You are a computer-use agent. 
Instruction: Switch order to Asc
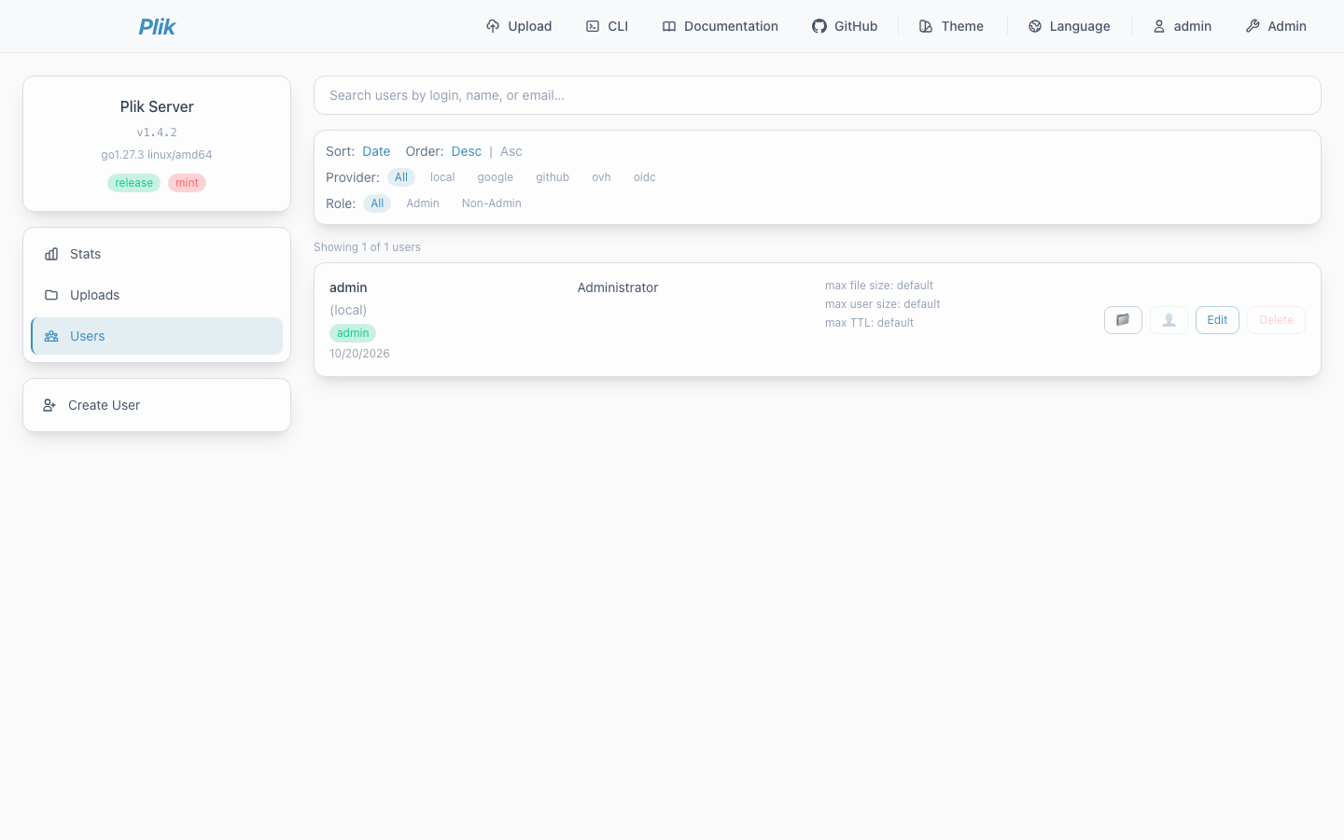click(x=511, y=151)
